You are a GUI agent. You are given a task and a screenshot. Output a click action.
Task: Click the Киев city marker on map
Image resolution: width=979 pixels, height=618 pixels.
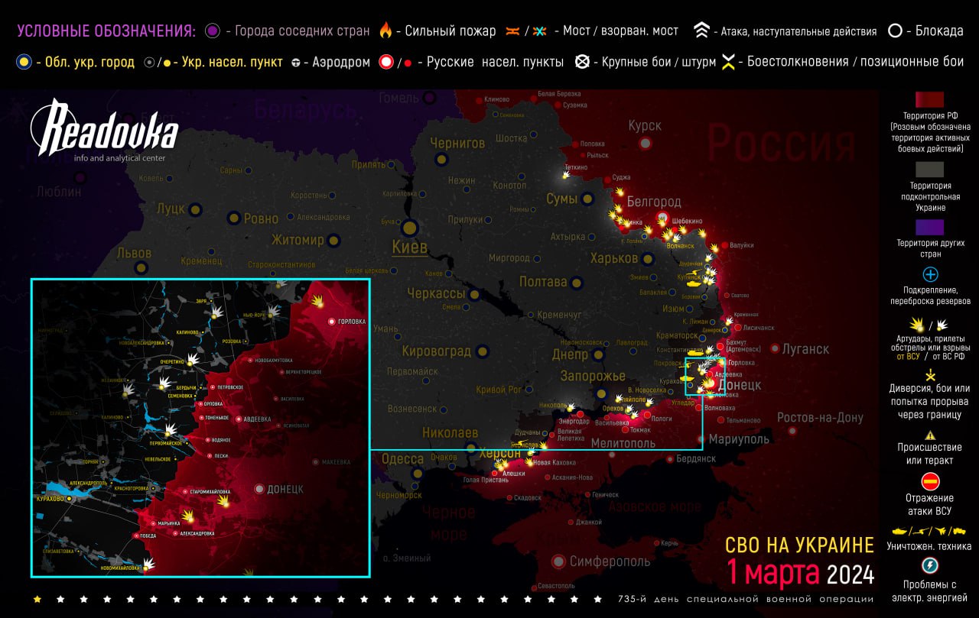pyautogui.click(x=409, y=228)
